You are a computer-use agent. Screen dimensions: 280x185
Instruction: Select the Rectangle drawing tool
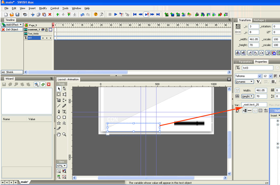coord(64,117)
